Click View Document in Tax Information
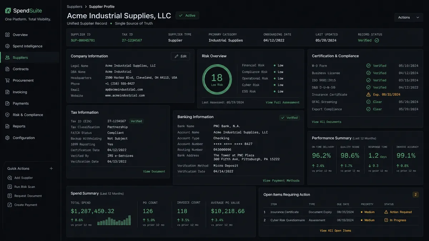 (x=154, y=171)
